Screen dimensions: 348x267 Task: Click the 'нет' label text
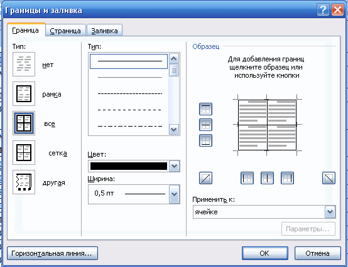48,65
